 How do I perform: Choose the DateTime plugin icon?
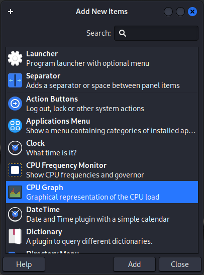pyautogui.click(x=15, y=214)
